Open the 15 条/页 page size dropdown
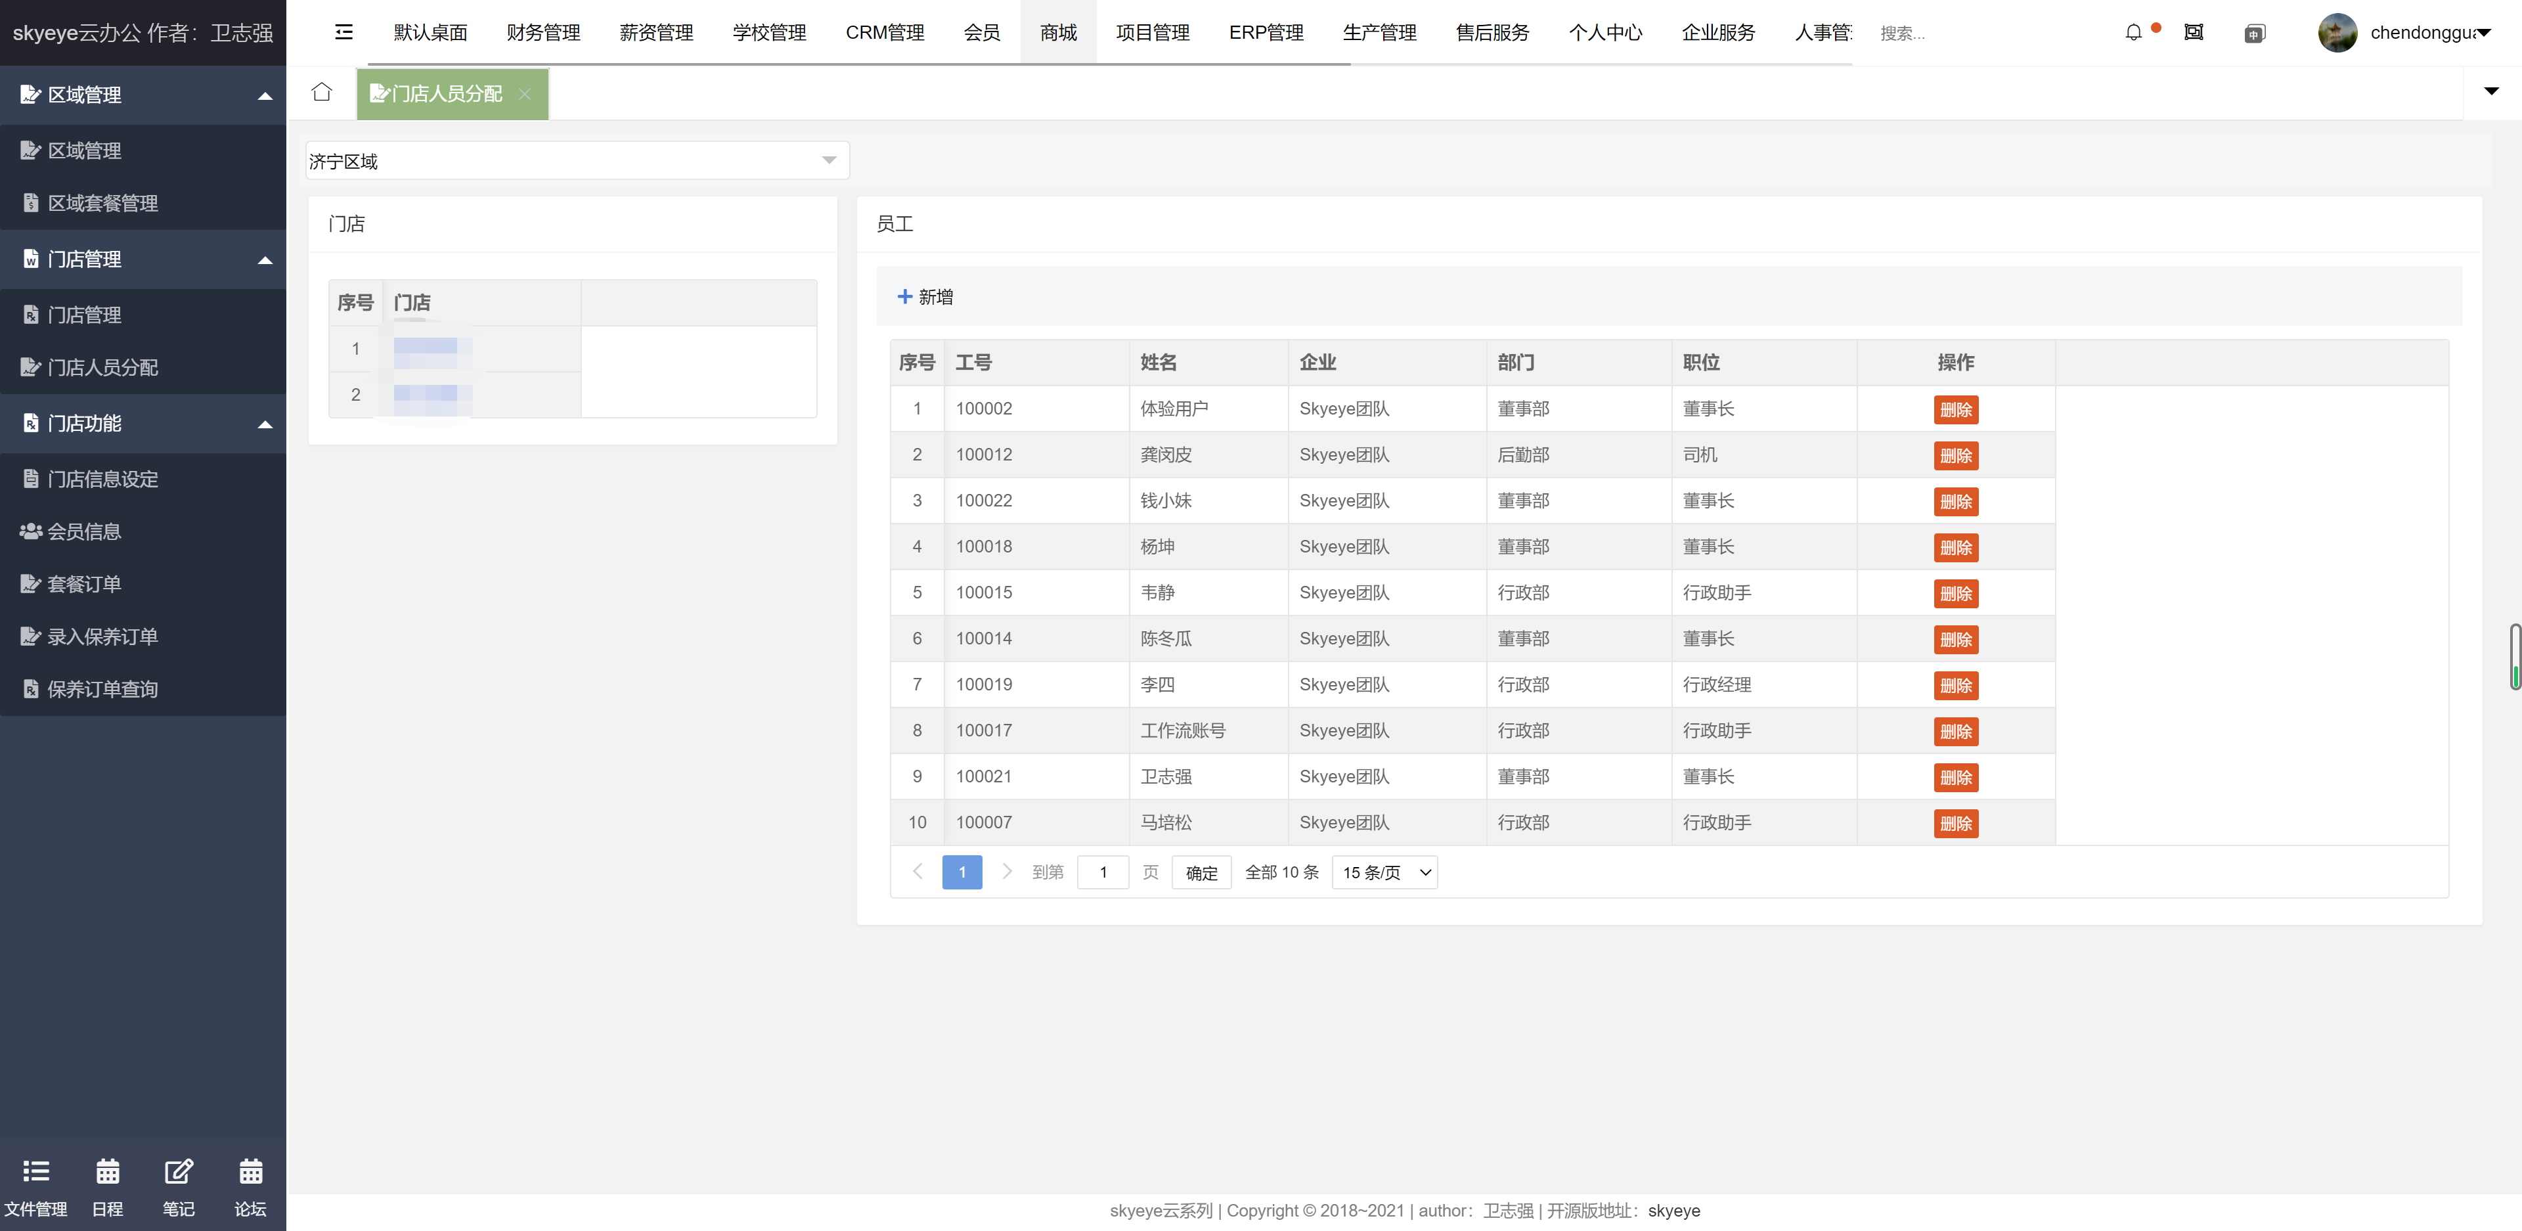Image resolution: width=2522 pixels, height=1231 pixels. pyautogui.click(x=1384, y=872)
